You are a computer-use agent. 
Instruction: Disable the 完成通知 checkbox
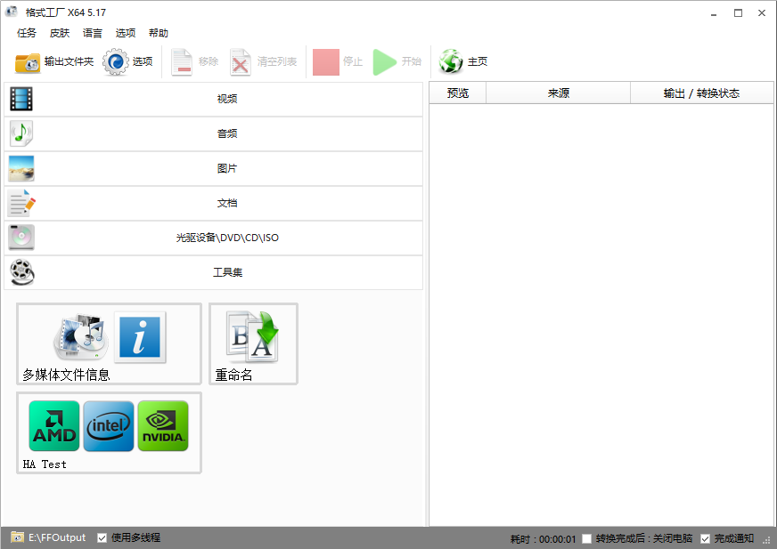706,538
